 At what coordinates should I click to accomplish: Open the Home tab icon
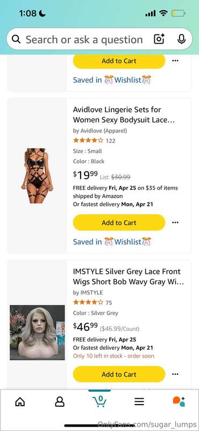(x=20, y=402)
